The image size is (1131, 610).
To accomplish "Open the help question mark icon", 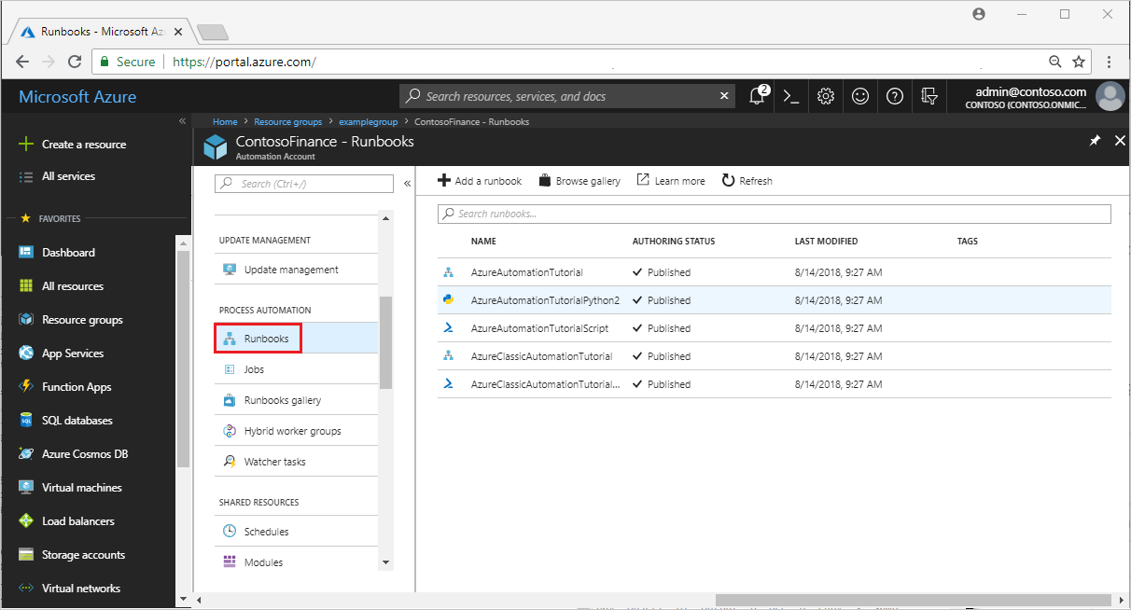I will [895, 96].
